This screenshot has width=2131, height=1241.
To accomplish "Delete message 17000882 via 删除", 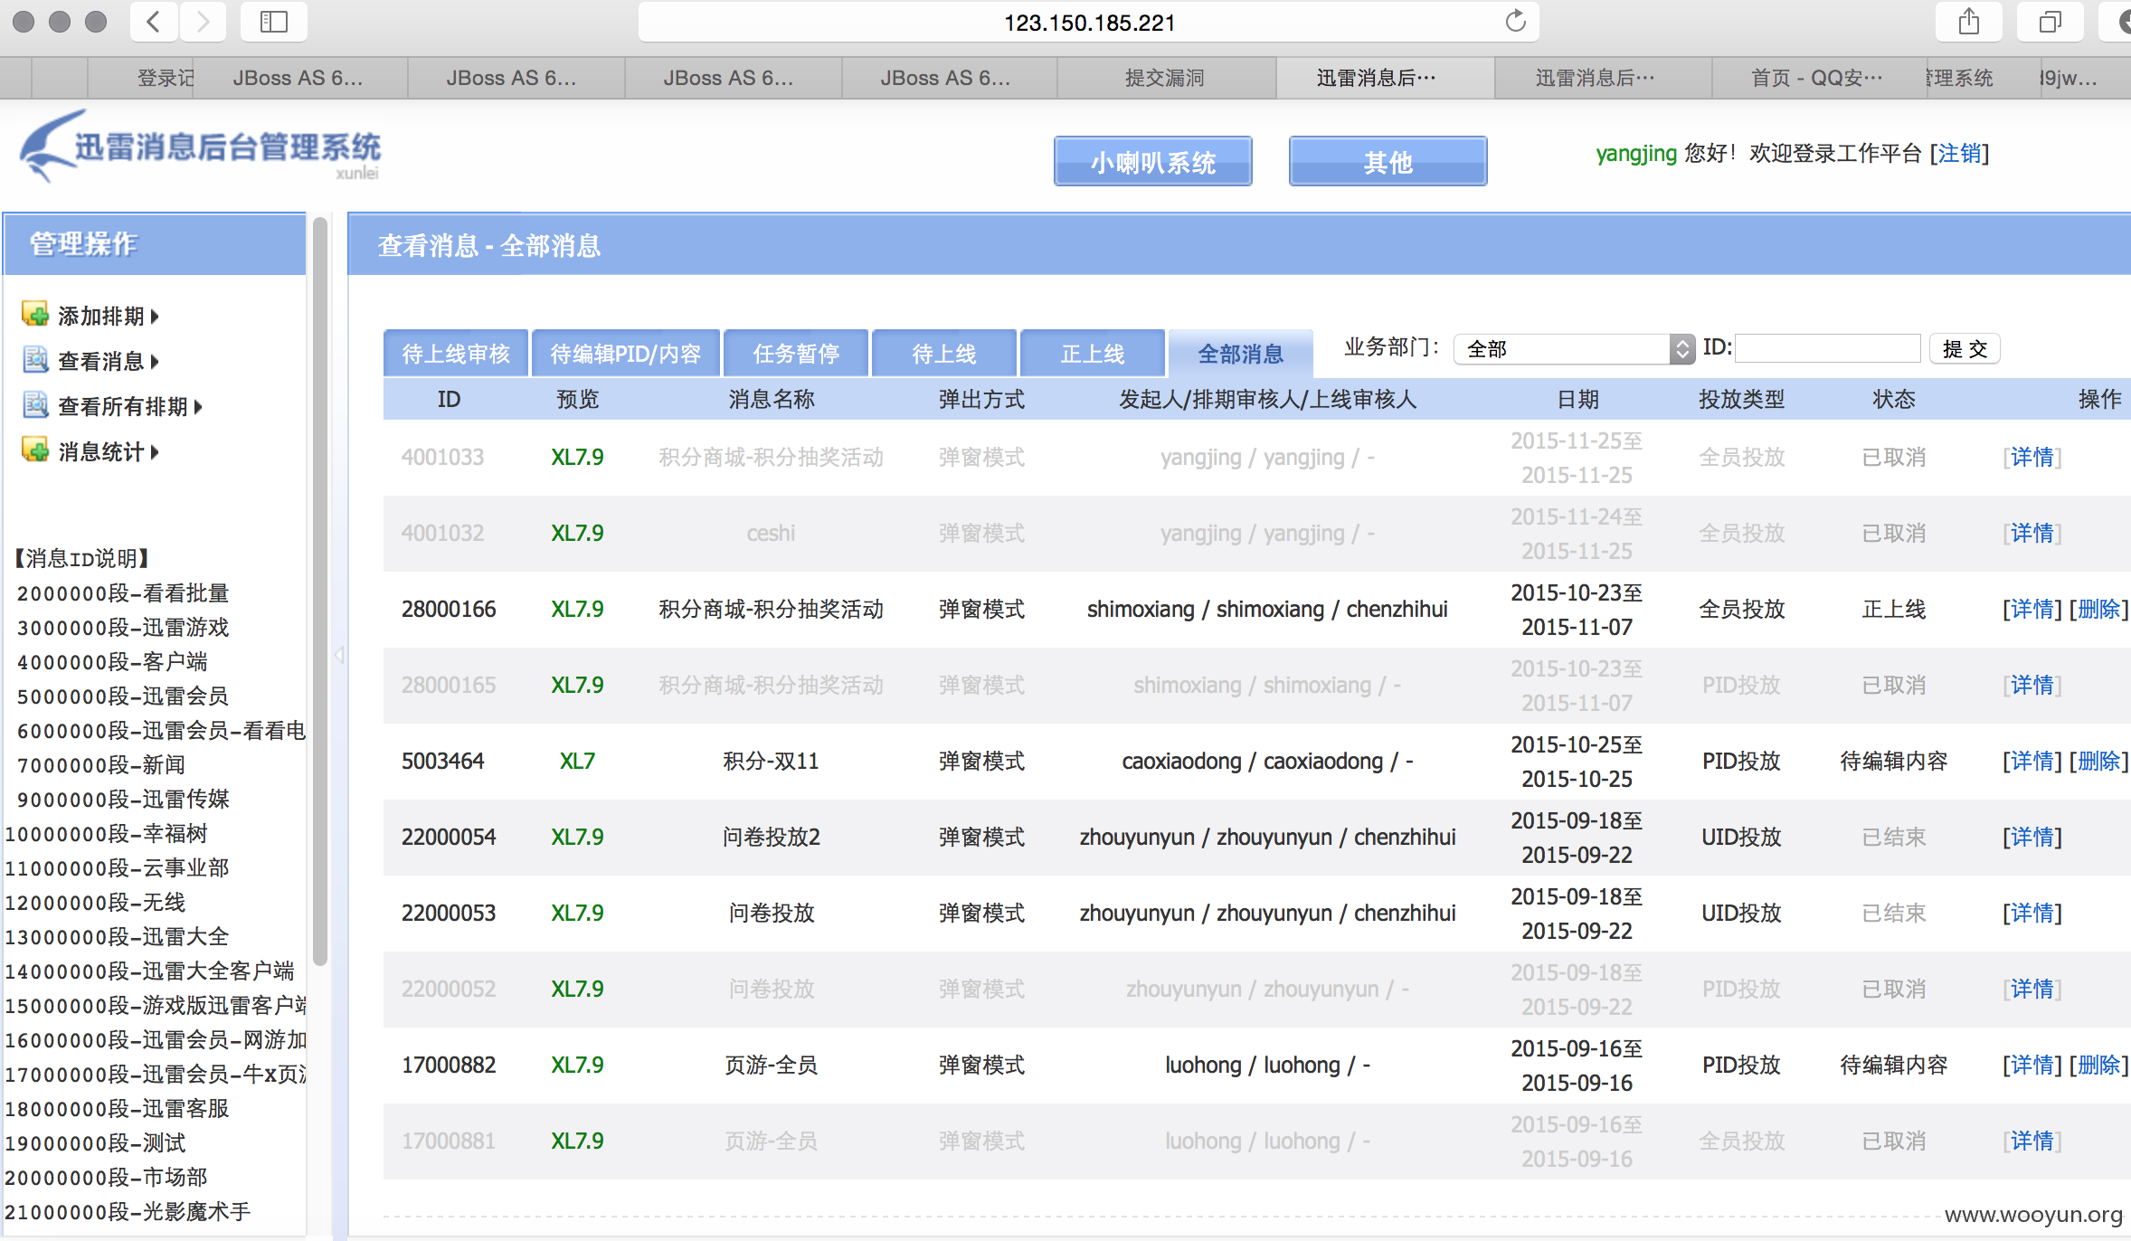I will tap(2098, 1065).
